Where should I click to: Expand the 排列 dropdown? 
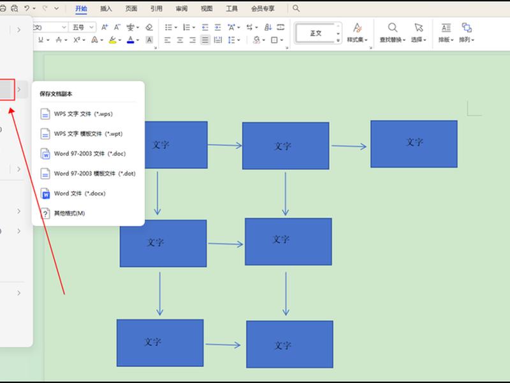pos(467,40)
